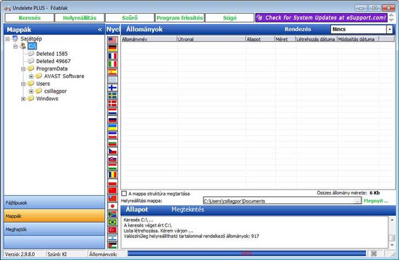Expand the AVAST Software folder node
This screenshot has width=399, height=260.
[31, 76]
